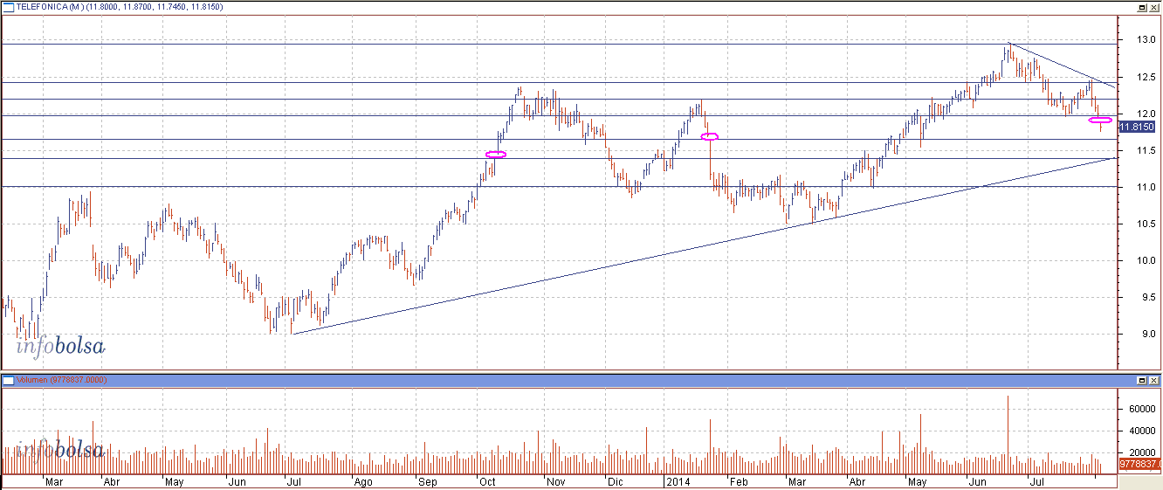Viewport: 1163px width, 490px height.
Task: Maximize the Volumen panel
Action: point(1141,381)
